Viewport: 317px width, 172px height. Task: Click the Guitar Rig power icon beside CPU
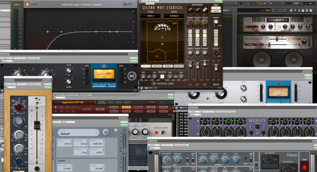point(302,3)
